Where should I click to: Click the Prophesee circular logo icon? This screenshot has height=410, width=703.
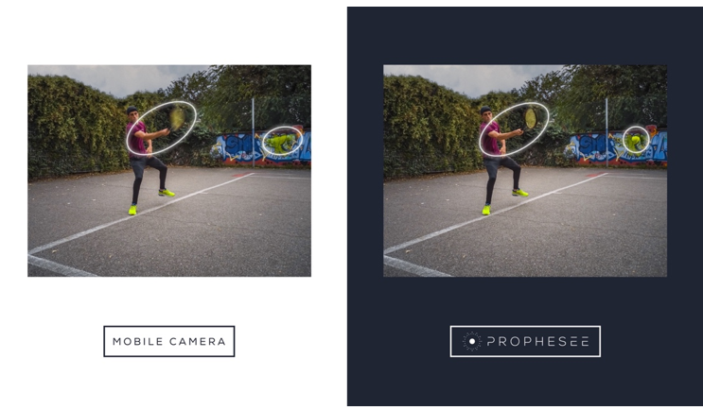coord(471,342)
